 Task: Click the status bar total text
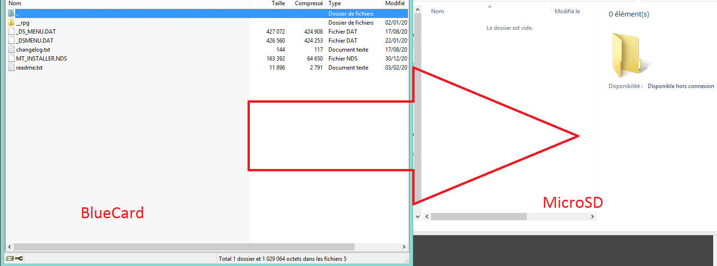pos(283,259)
